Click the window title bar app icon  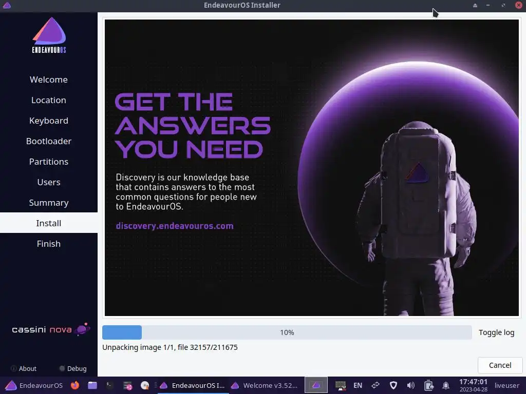pos(7,5)
